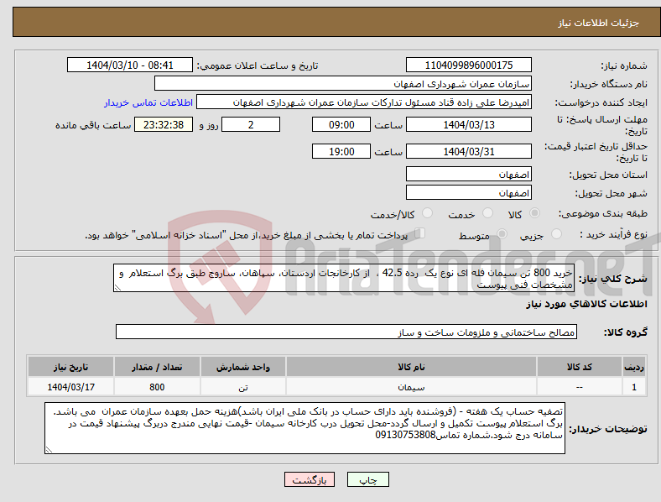
Task: Click the requester field امیدرضا علی زاده قناد
Action: click(x=364, y=102)
